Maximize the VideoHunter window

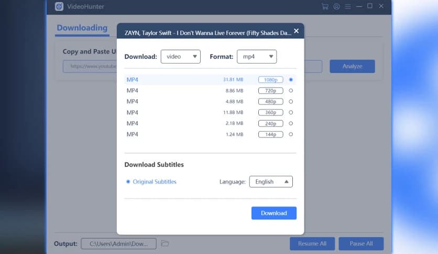(370, 6)
